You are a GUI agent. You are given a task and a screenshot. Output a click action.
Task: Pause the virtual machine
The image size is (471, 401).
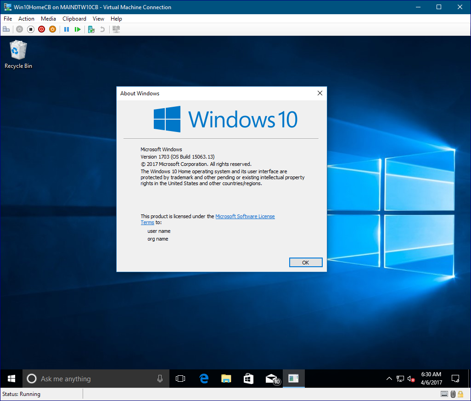(67, 29)
